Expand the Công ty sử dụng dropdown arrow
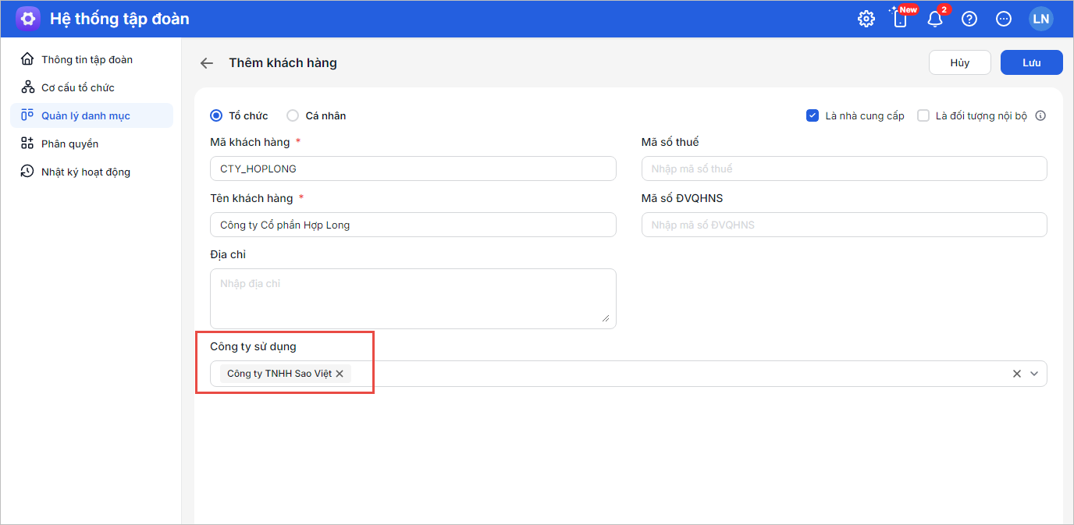 [x=1034, y=374]
